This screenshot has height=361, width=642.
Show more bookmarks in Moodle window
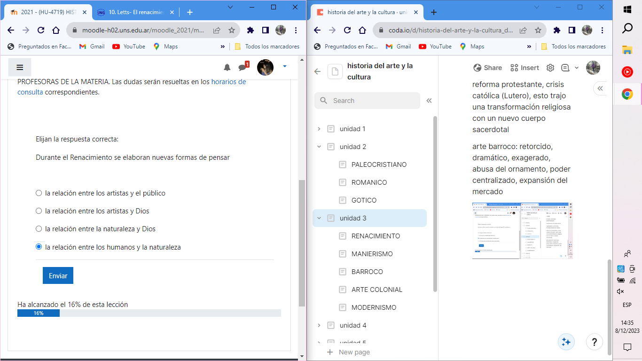[x=222, y=47]
